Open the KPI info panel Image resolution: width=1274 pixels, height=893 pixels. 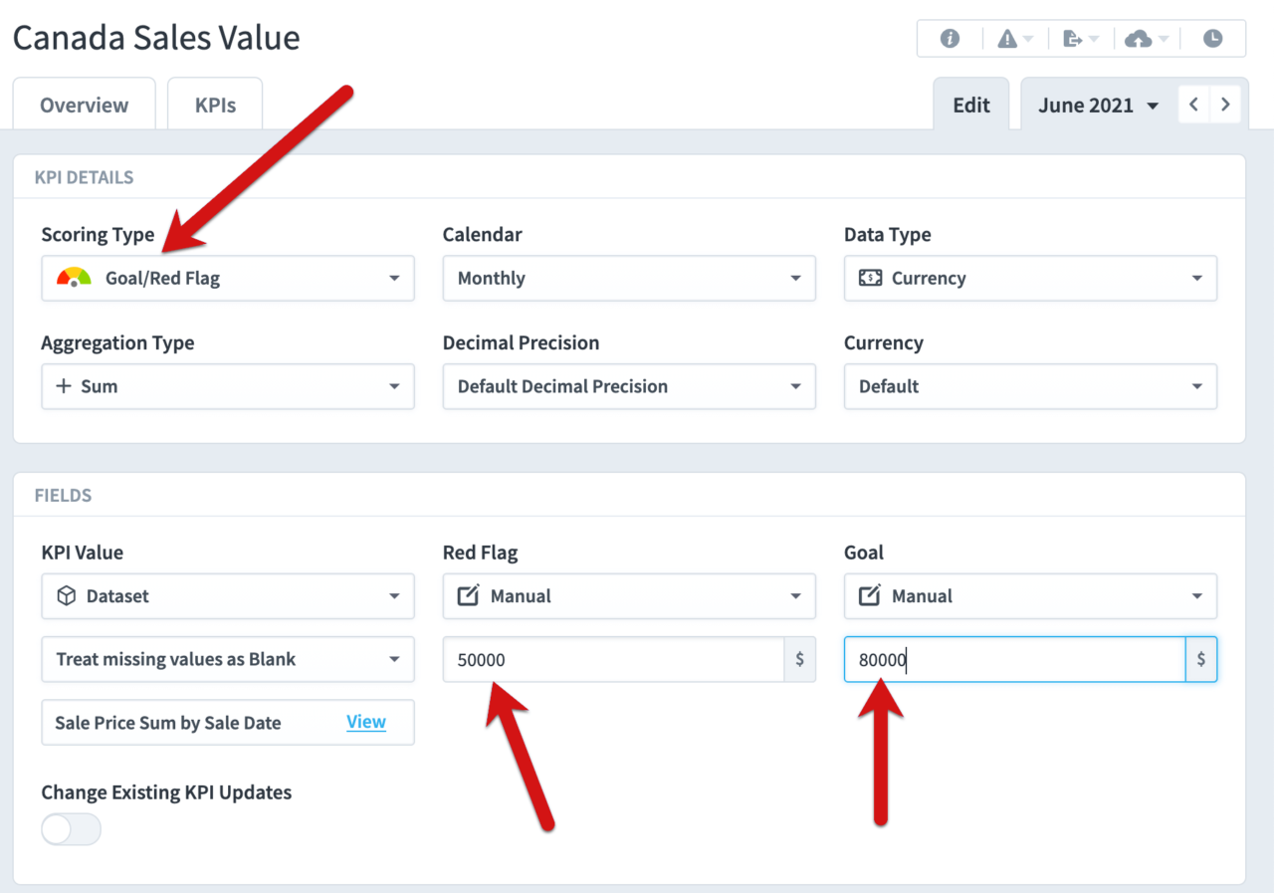pos(949,38)
